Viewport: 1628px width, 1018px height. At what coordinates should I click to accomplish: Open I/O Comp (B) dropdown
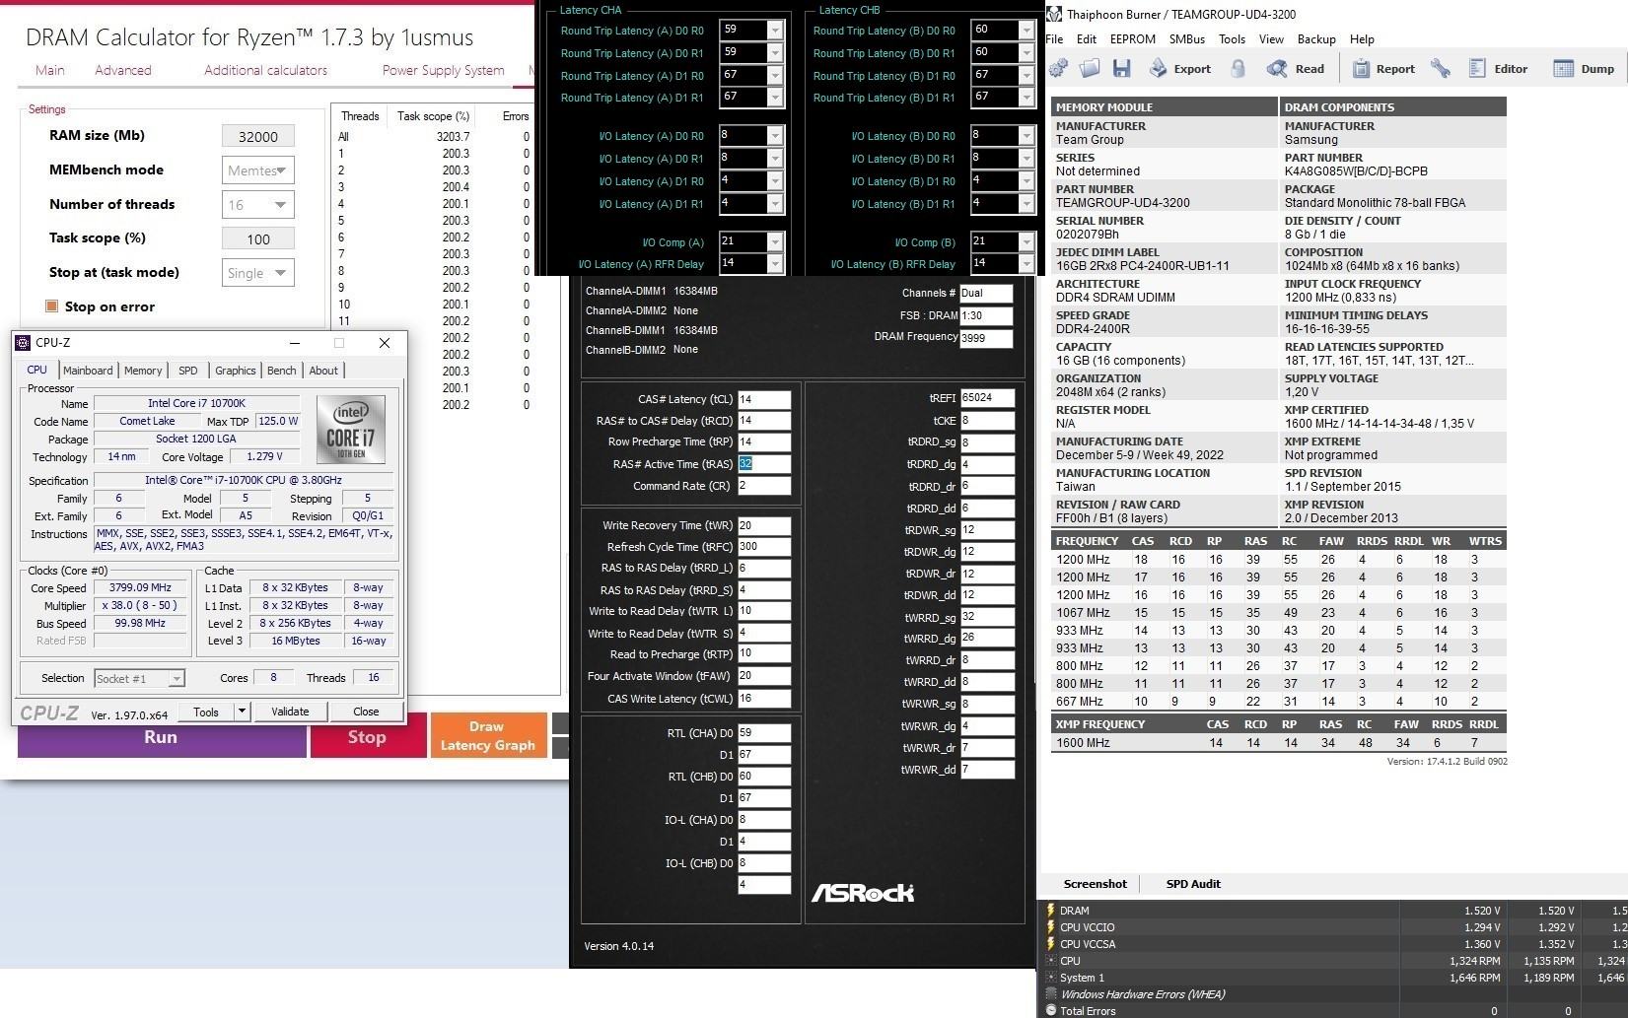[x=1026, y=242]
